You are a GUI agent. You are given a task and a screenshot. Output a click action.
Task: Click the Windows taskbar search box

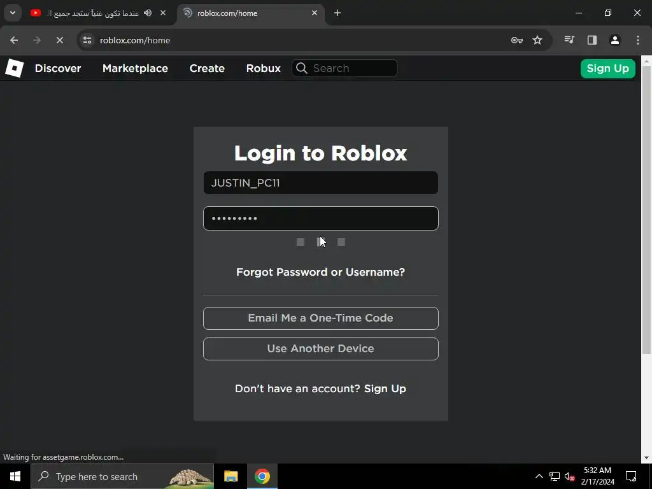tap(122, 476)
